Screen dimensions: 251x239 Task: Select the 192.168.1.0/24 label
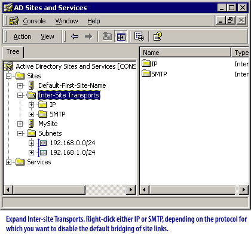[x=72, y=152]
